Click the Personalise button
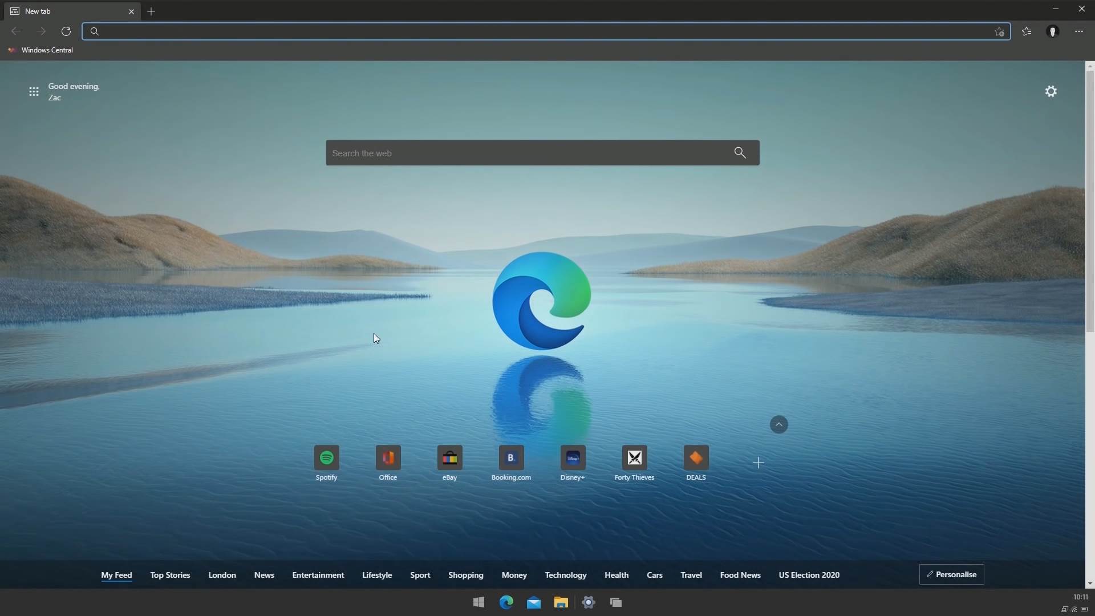 [x=952, y=574]
